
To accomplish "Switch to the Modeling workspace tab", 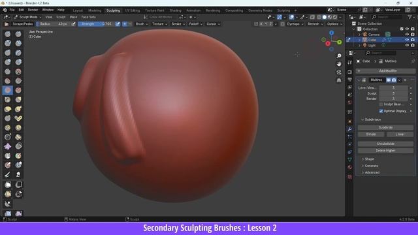I will click(95, 10).
